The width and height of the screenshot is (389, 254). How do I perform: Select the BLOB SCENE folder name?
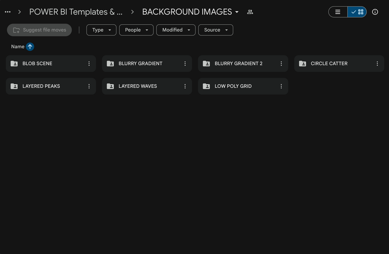37,63
